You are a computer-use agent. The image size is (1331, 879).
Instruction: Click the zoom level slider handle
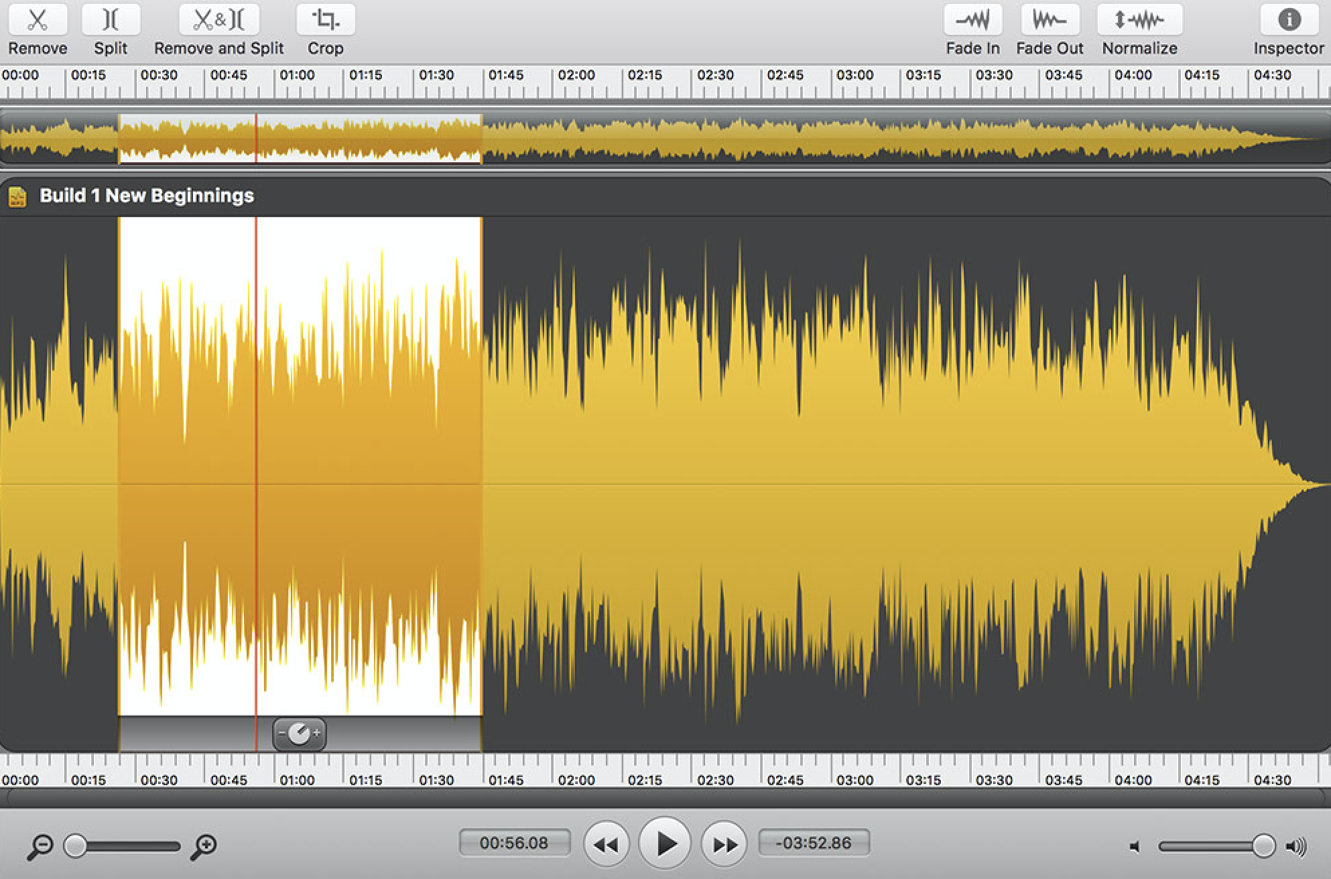75,846
